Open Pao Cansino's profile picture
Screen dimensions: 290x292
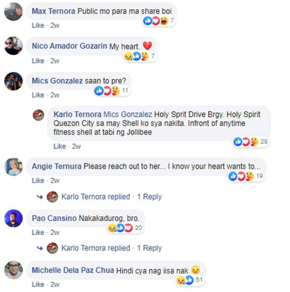[14, 218]
